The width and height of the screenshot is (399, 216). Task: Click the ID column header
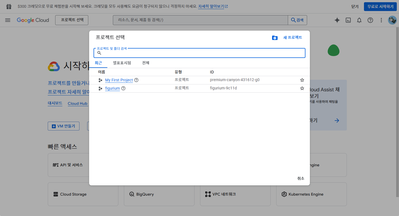click(x=212, y=72)
